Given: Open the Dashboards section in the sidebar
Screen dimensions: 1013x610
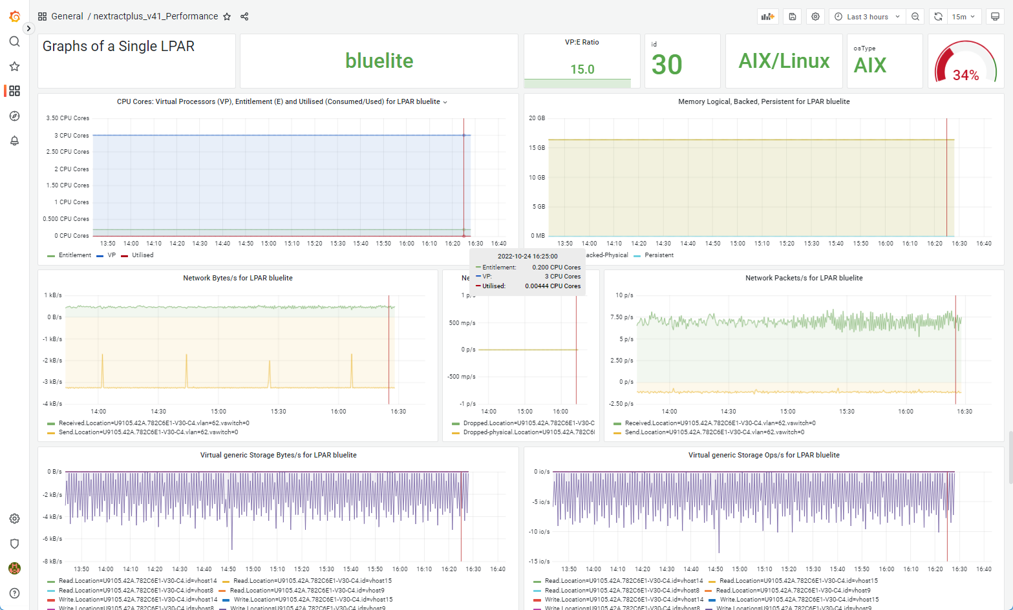Looking at the screenshot, I should [x=14, y=91].
